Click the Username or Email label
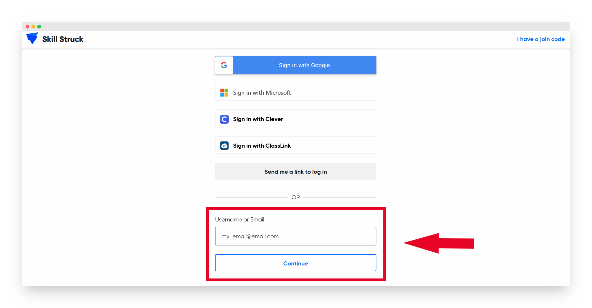This screenshot has width=592, height=308. pos(239,219)
